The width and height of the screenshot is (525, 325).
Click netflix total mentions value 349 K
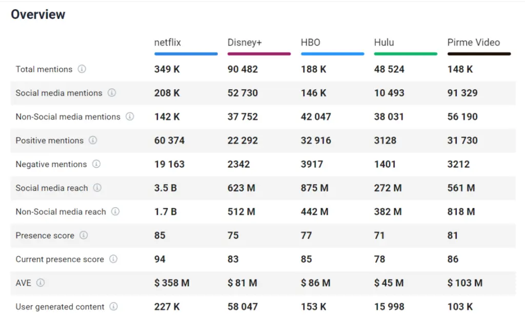[x=167, y=69]
